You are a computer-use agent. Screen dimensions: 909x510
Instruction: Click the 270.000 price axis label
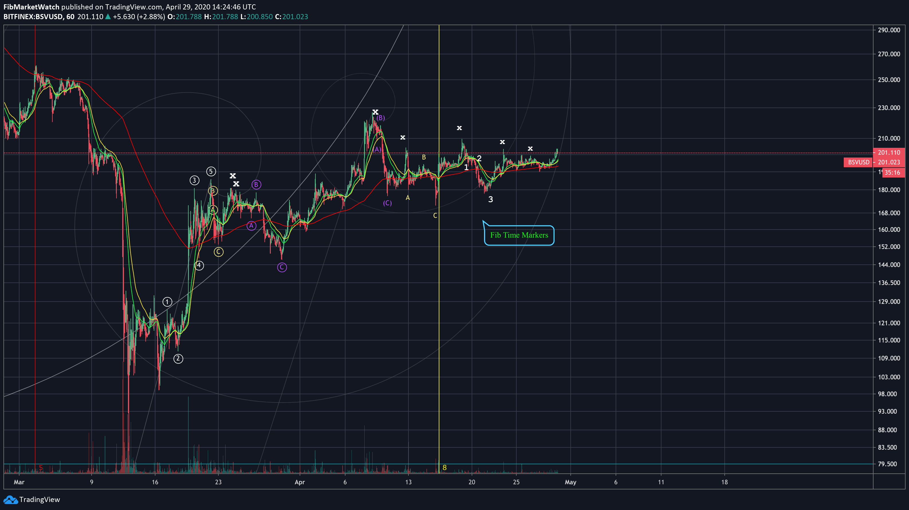click(889, 54)
